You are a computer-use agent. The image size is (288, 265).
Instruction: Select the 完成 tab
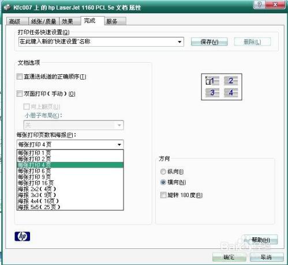[92, 21]
